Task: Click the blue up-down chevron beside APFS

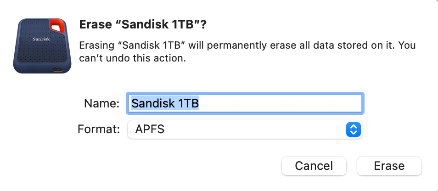Action: pyautogui.click(x=353, y=129)
